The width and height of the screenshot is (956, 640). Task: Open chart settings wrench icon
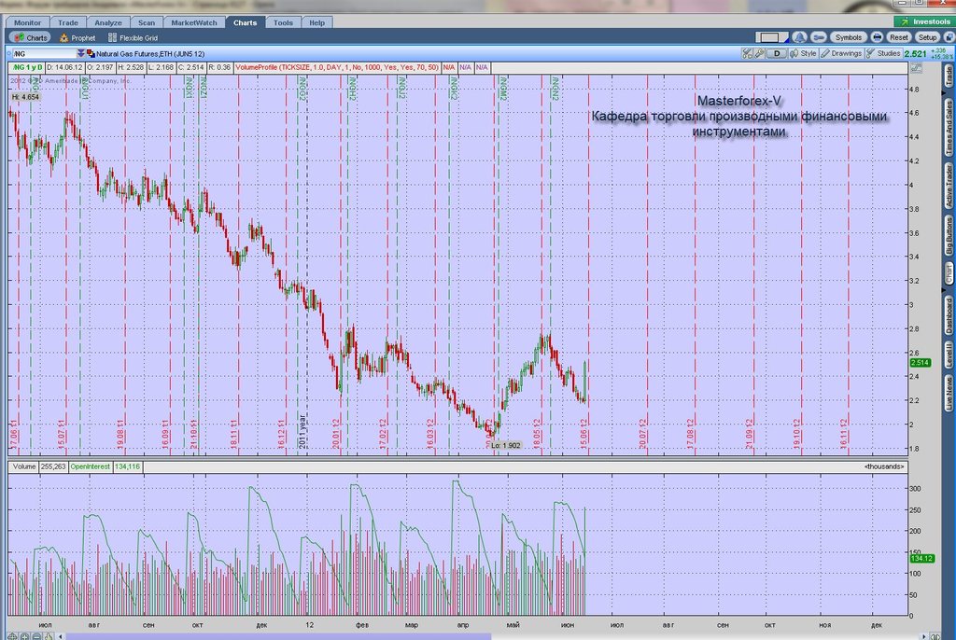[760, 53]
